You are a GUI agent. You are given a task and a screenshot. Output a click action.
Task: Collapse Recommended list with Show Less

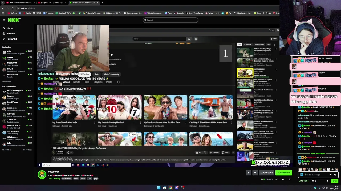click(x=27, y=150)
